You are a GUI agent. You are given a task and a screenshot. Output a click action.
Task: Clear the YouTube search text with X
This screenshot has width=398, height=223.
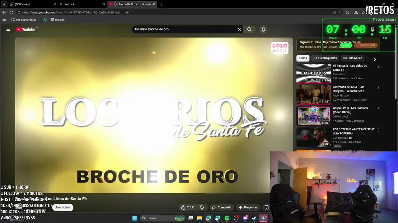click(239, 29)
